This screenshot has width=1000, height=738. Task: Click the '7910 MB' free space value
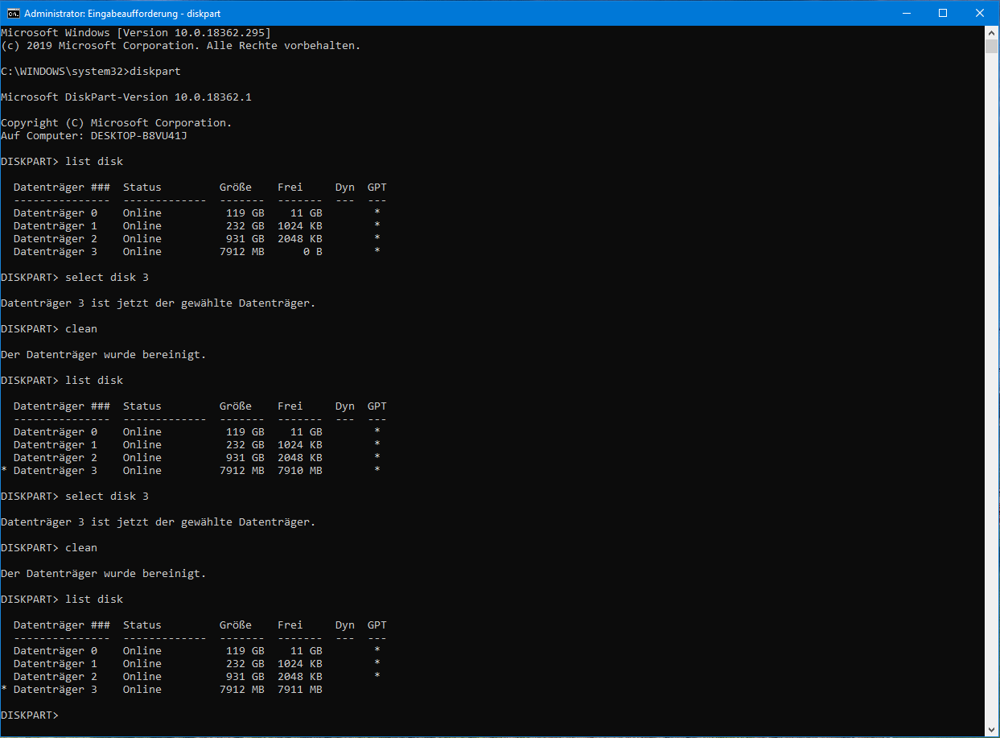pyautogui.click(x=300, y=470)
